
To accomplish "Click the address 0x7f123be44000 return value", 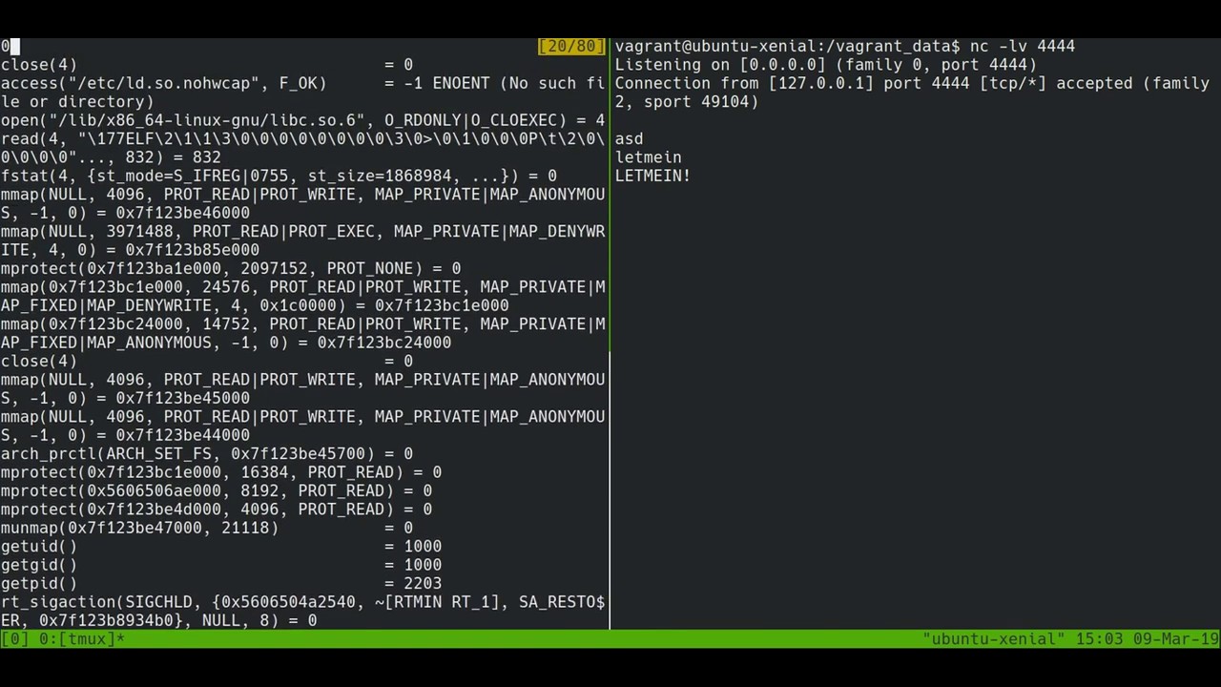I will coord(183,435).
